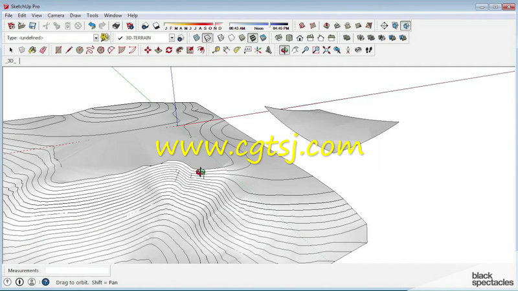Open the Edit menu
Viewport: 518px width, 291px height.
pos(22,15)
